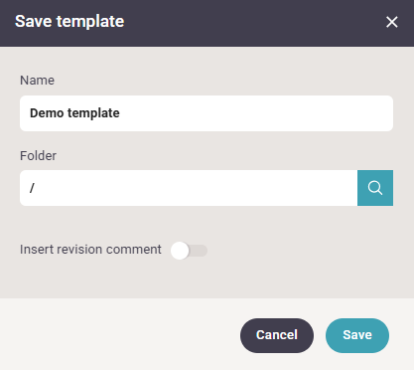Click the "Name" field label

tap(37, 81)
